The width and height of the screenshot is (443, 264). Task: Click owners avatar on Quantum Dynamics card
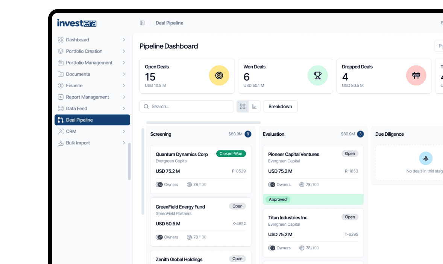click(x=159, y=185)
